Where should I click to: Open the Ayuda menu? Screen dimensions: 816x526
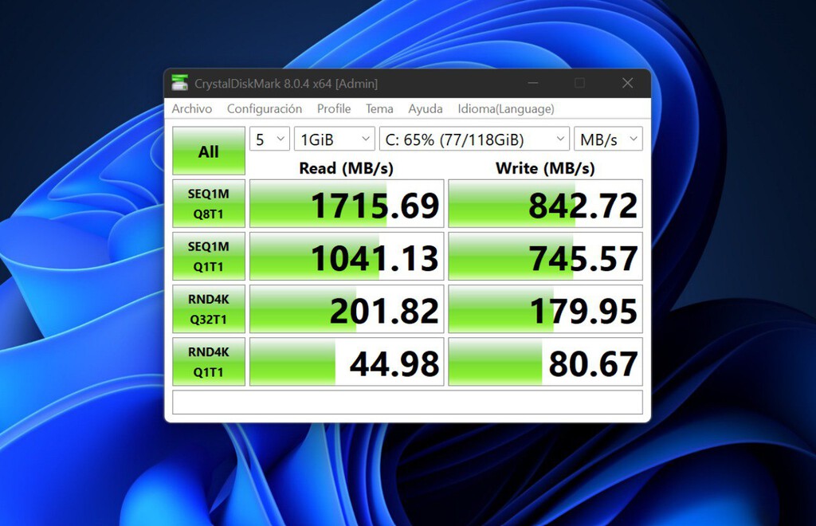pos(426,108)
